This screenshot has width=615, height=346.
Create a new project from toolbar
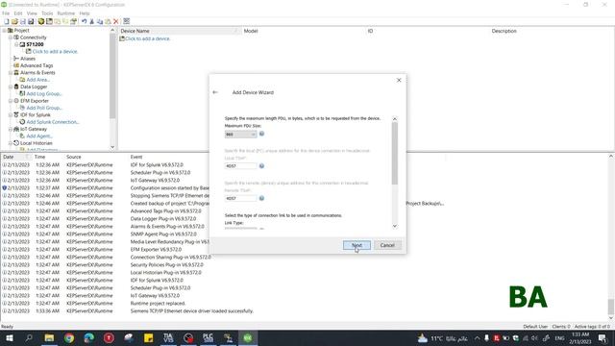[7, 21]
